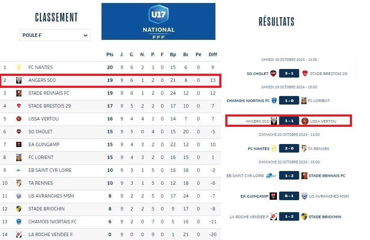Click the Chamois Niortais FC results logo

point(275,101)
